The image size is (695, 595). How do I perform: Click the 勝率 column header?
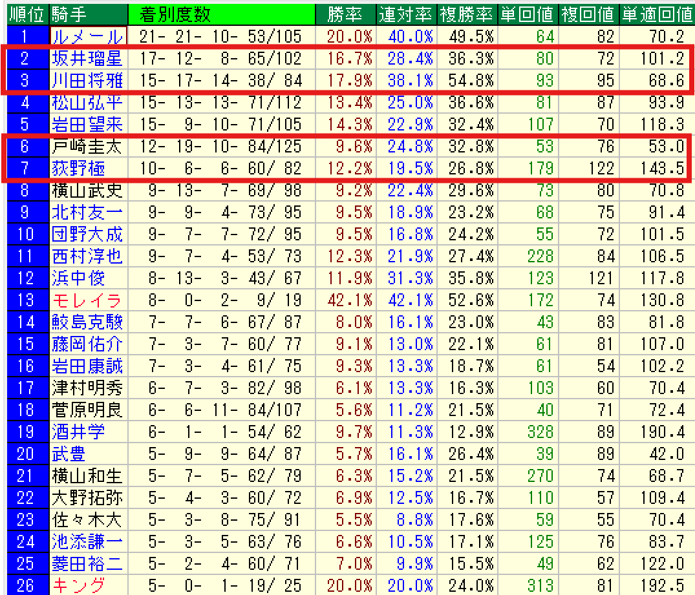(345, 14)
